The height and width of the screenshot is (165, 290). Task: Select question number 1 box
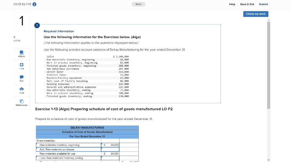[x=22, y=21]
